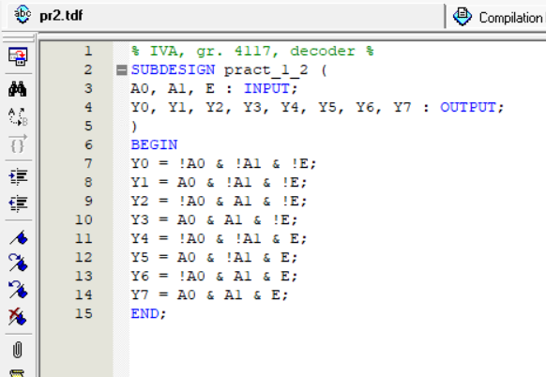This screenshot has width=546, height=377.
Task: Open Find with the binoculars icon
Action: point(18,89)
